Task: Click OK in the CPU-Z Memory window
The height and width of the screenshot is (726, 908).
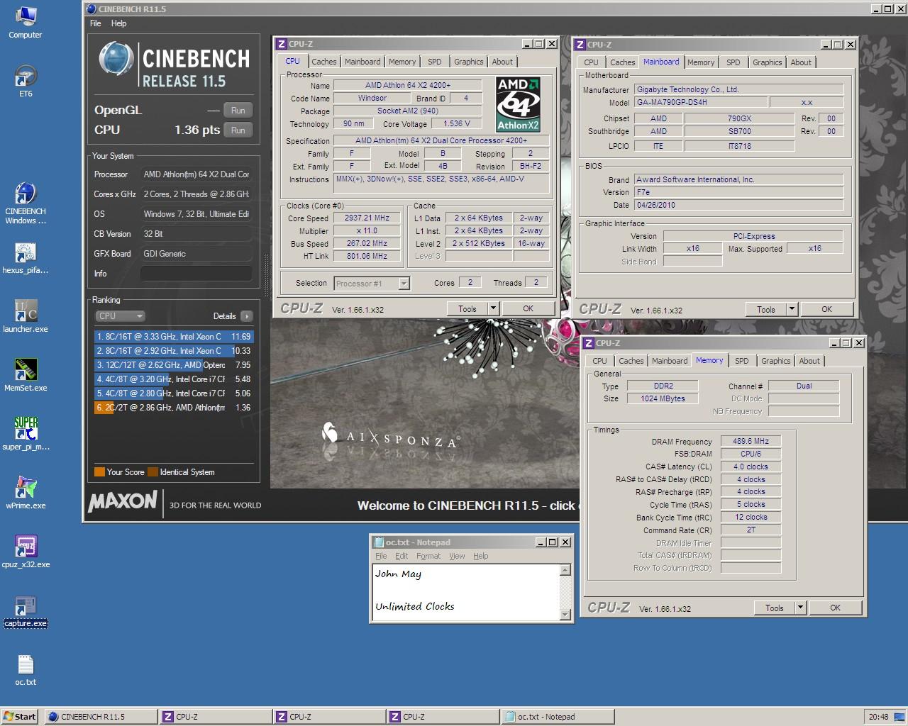Action: tap(836, 608)
